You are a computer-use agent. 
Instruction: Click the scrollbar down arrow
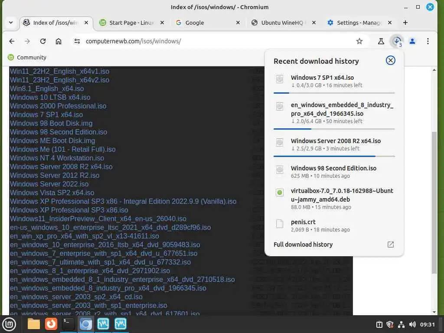pyautogui.click(x=434, y=312)
